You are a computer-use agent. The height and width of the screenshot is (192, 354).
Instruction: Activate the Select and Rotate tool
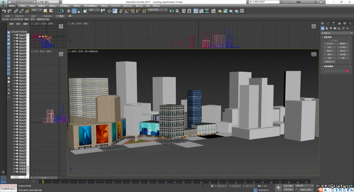tap(74, 11)
